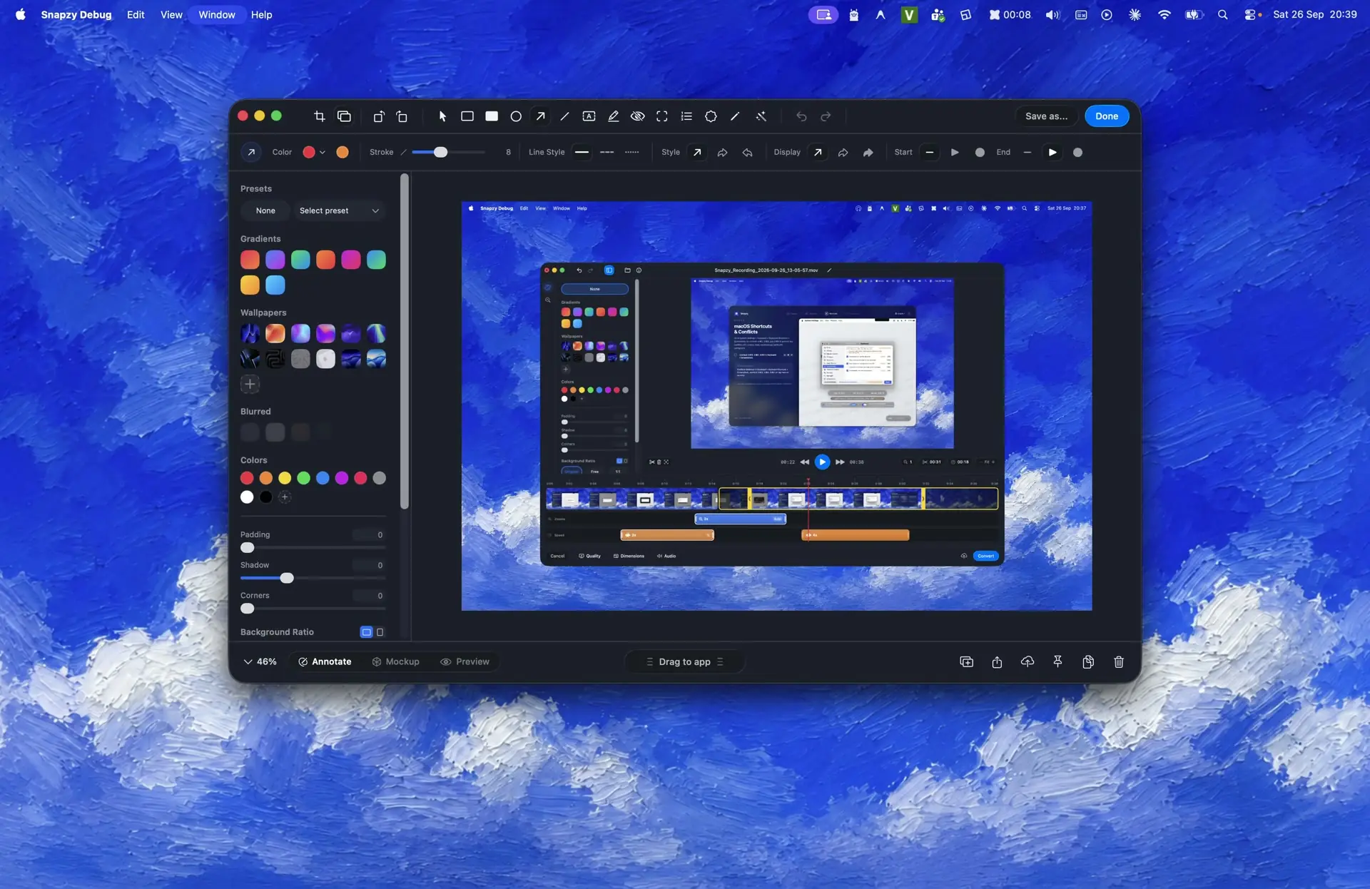Viewport: 1370px width, 889px height.
Task: Switch to the Mockup tab
Action: tap(396, 662)
